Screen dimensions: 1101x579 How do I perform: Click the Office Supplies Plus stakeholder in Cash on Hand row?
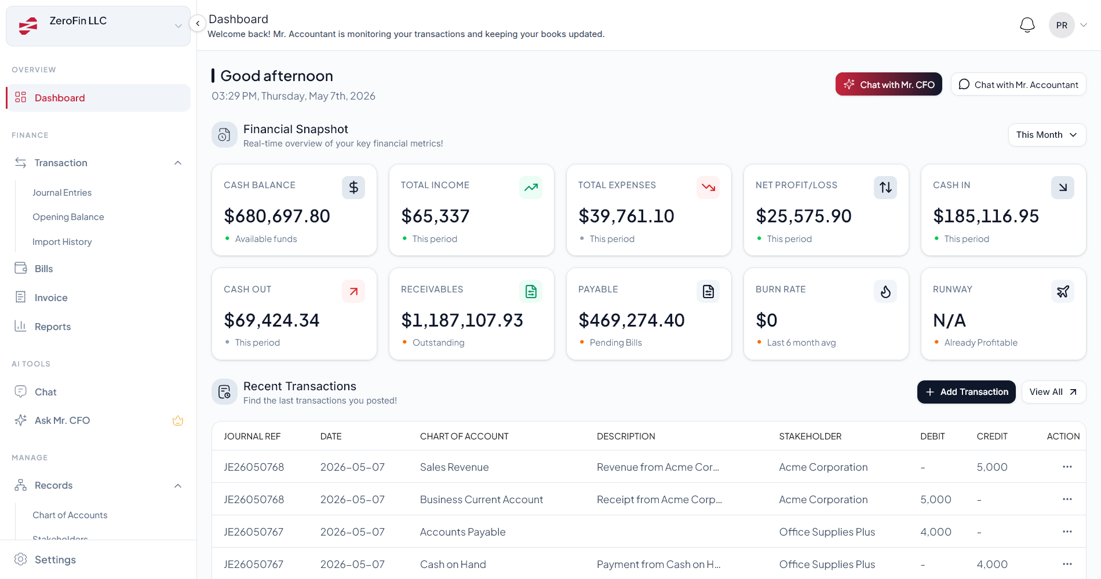827,564
